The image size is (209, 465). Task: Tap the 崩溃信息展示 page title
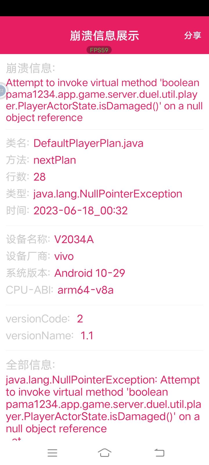click(105, 35)
